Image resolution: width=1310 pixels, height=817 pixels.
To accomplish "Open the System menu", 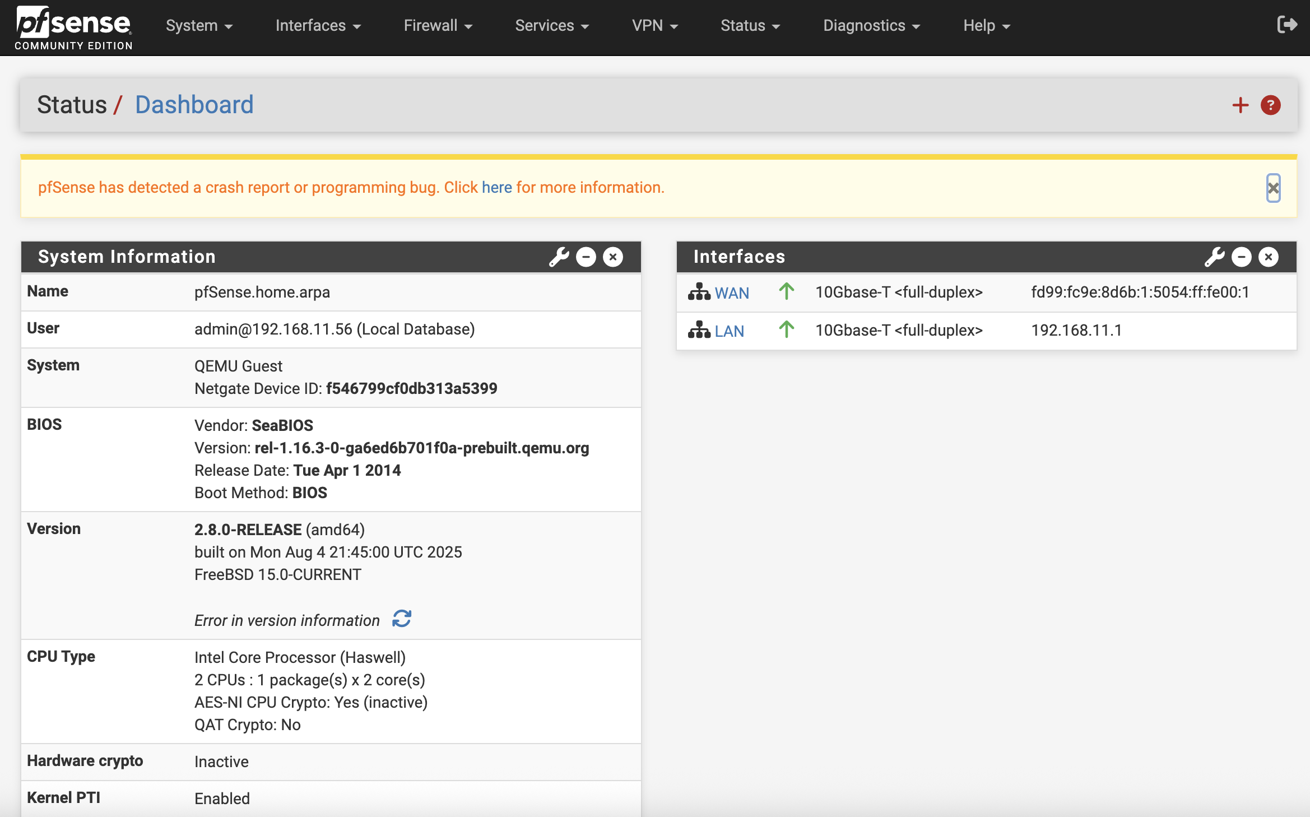I will click(199, 26).
